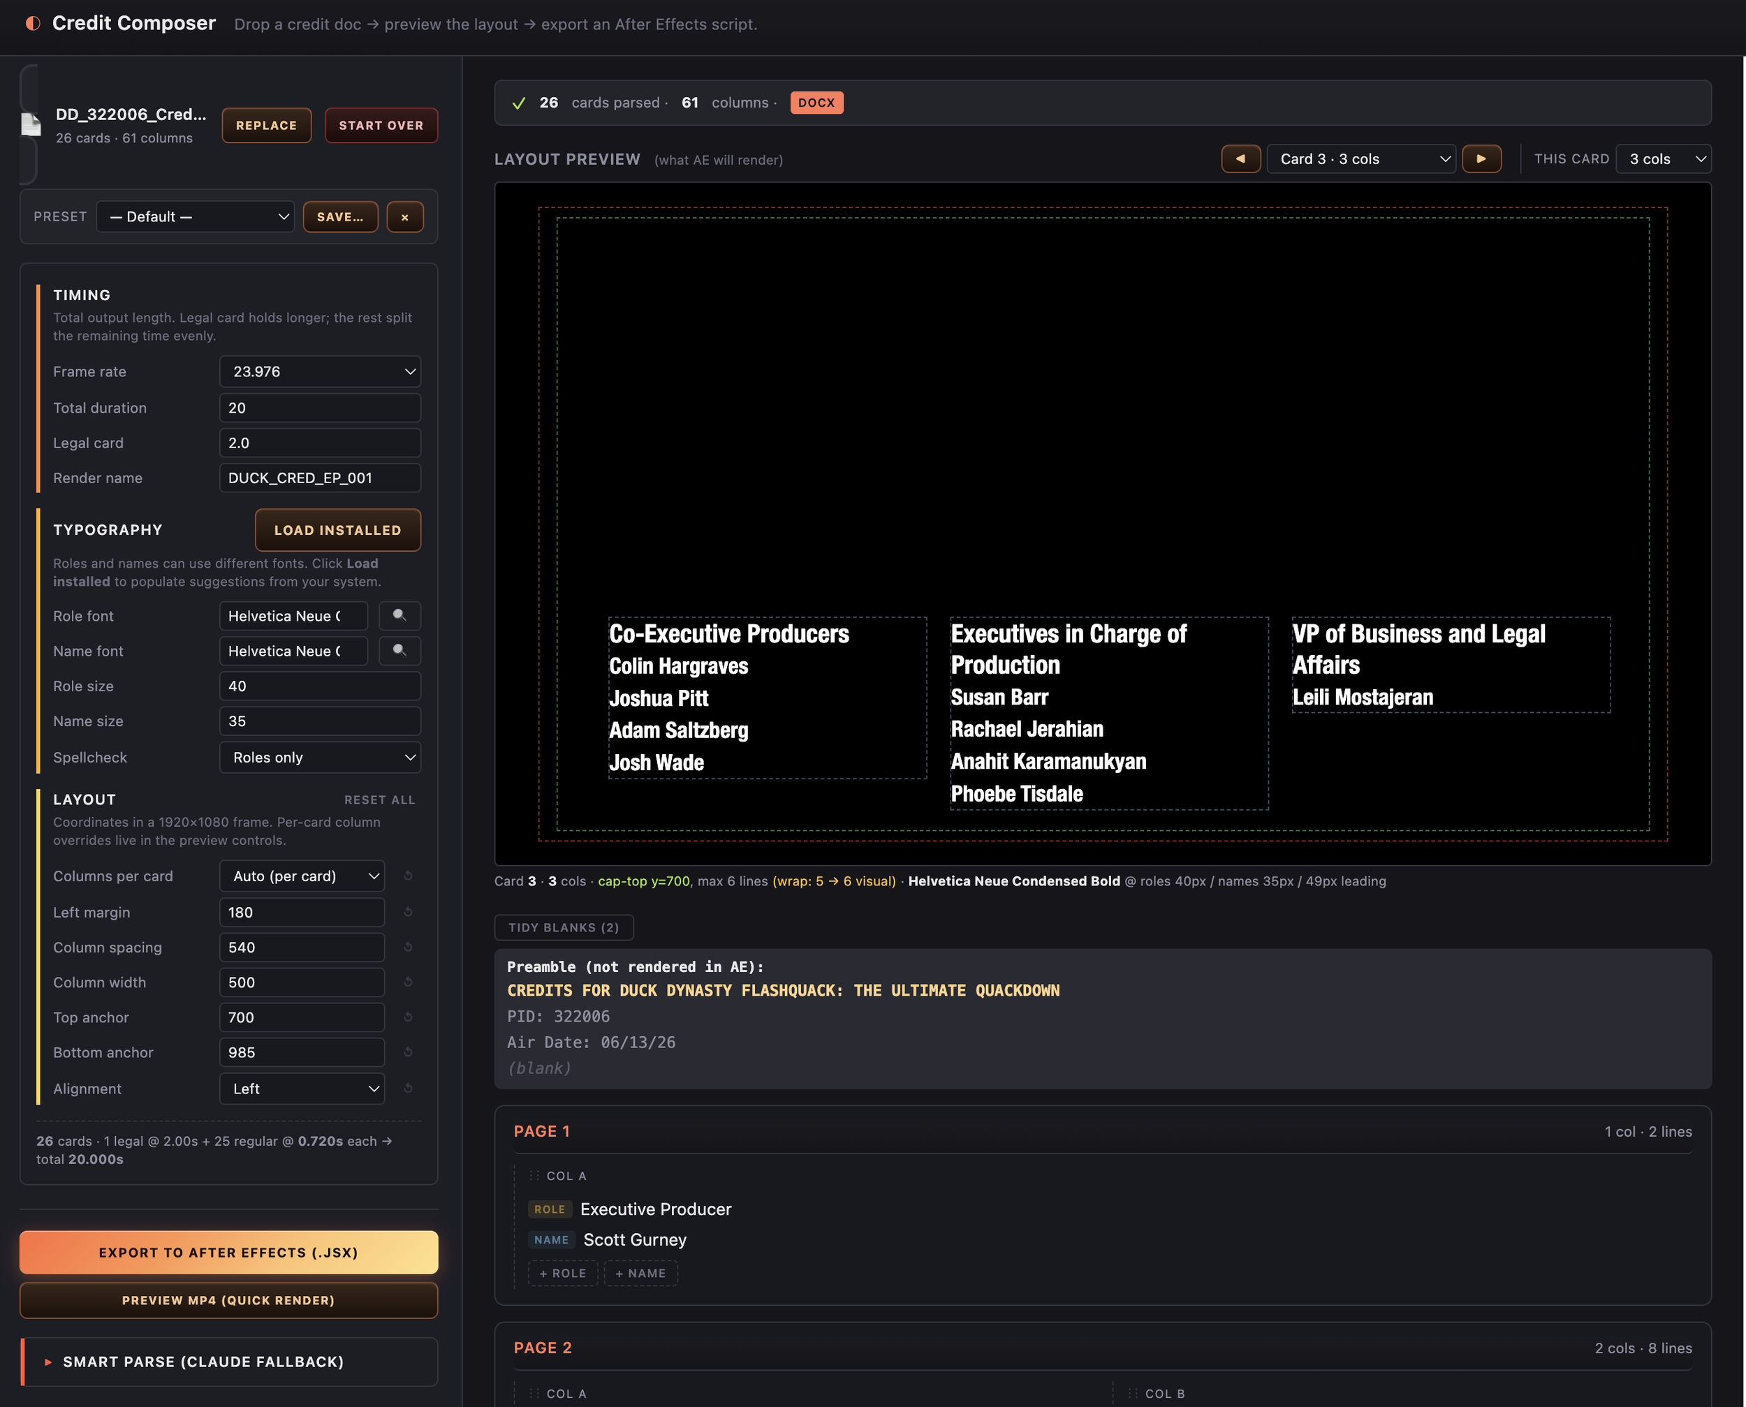
Task: Grab the Page 1 COL A drag handle
Action: (x=534, y=1176)
